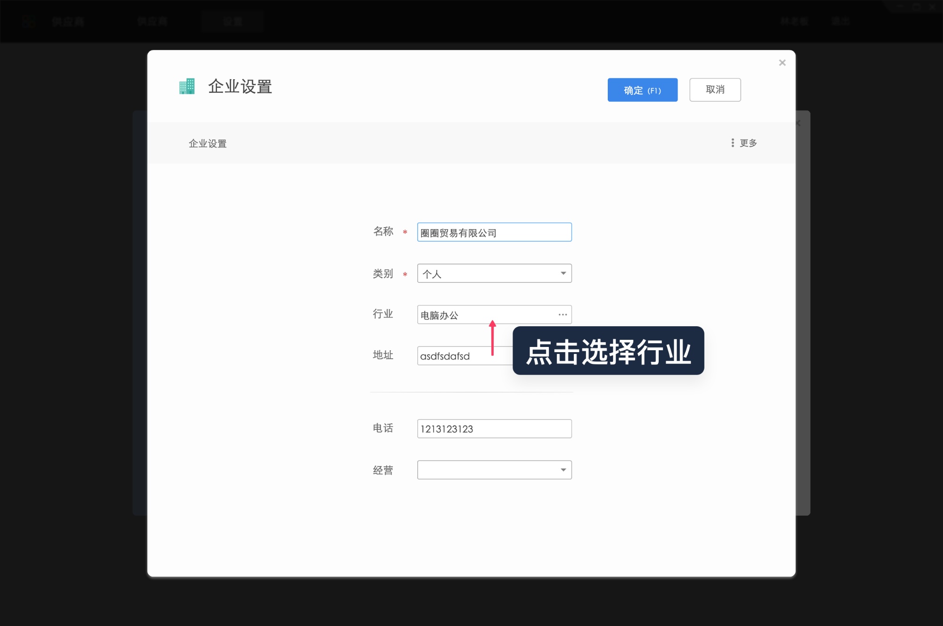The width and height of the screenshot is (943, 626).
Task: Cancel changes with the 取消 button
Action: (715, 90)
